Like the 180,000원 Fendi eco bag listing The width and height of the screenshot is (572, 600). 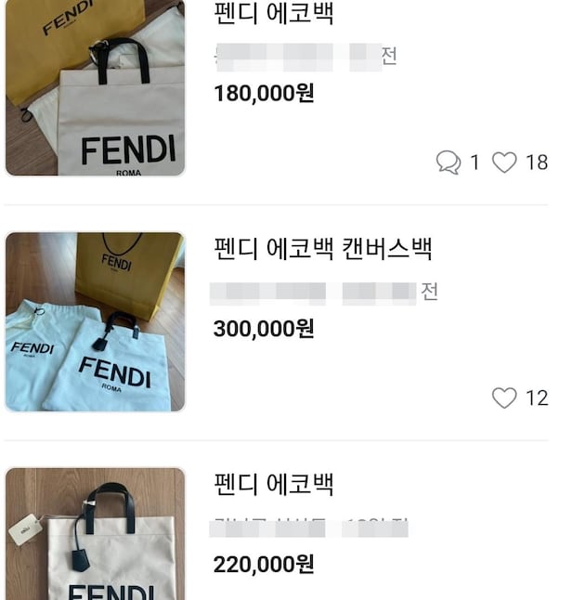[504, 163]
